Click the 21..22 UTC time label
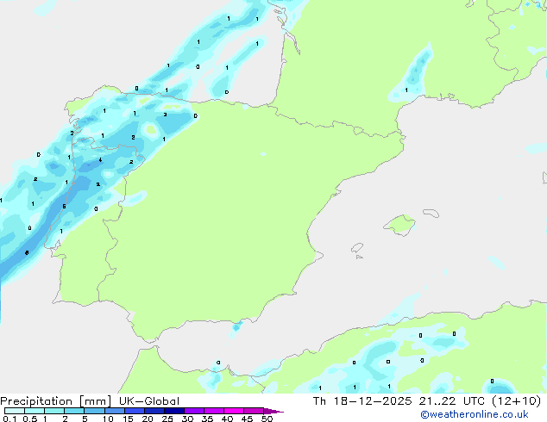This screenshot has height=422, width=547. (x=451, y=401)
